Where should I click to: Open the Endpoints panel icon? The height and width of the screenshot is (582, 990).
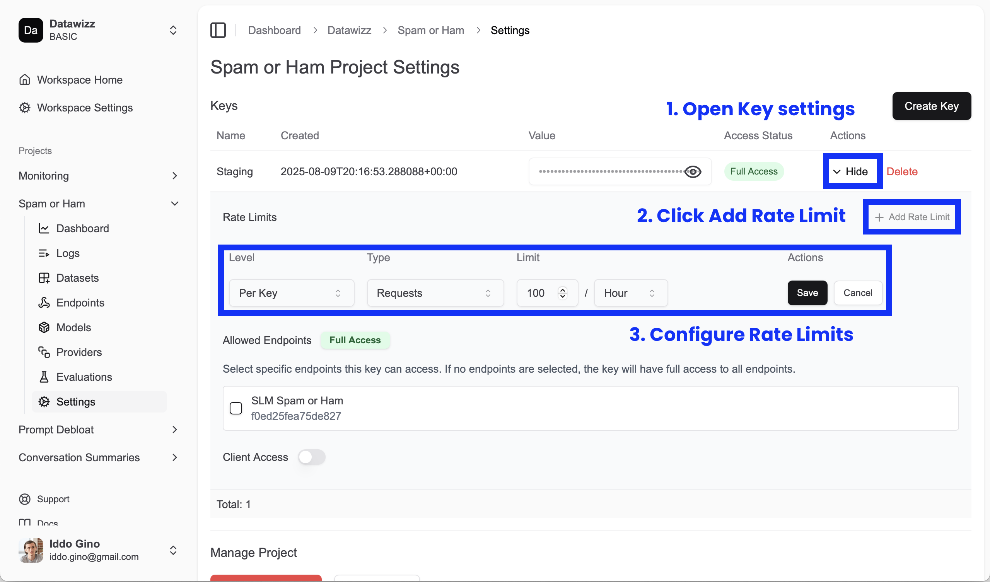[44, 302]
